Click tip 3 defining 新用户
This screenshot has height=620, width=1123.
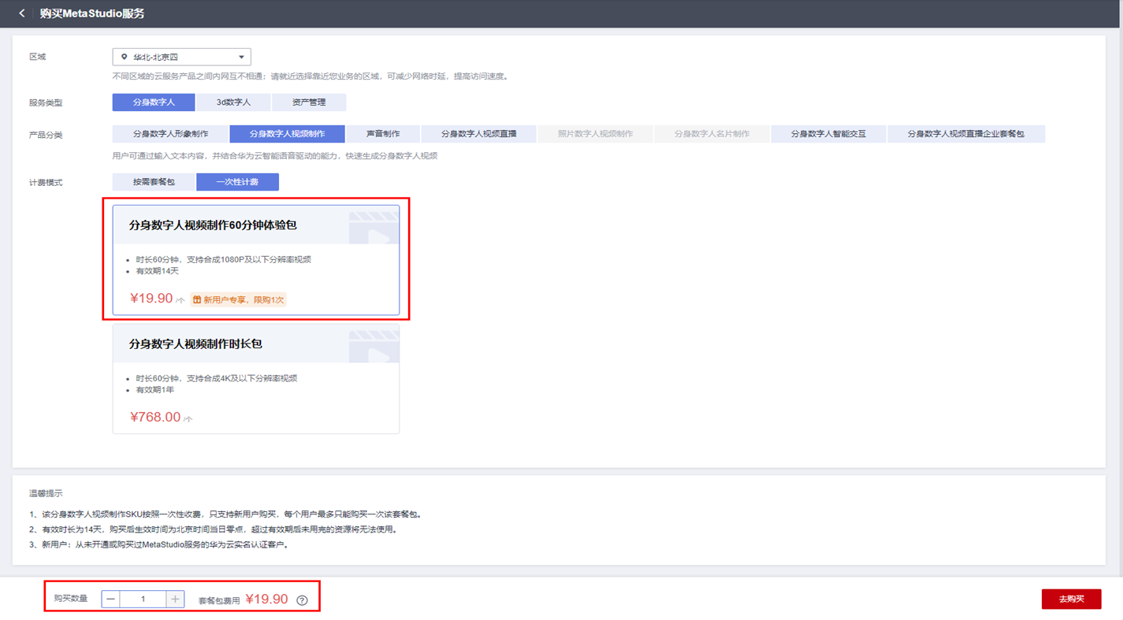click(158, 544)
